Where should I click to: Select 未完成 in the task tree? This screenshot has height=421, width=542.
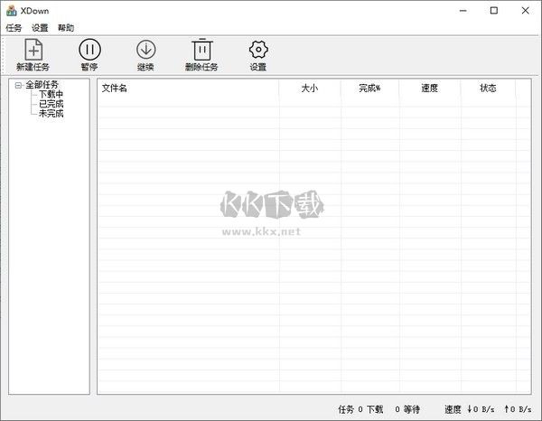[51, 115]
